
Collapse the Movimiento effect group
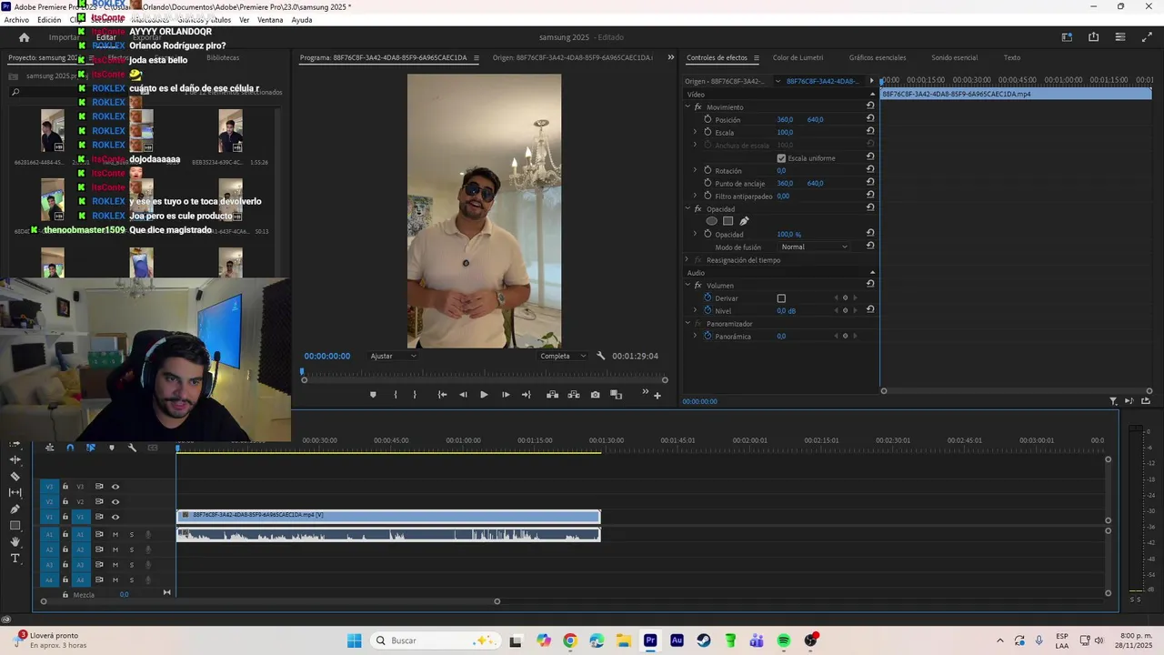tap(687, 107)
